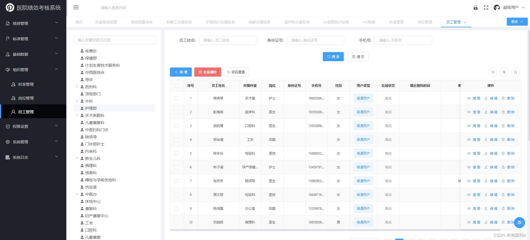Expand 药剂科 tree node arrow
The height and width of the screenshot is (240, 530).
77,87
